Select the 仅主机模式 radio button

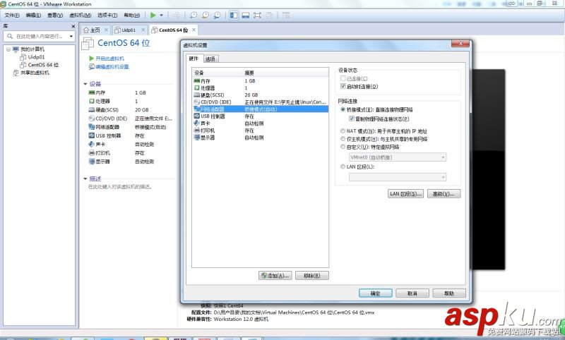[x=343, y=139]
